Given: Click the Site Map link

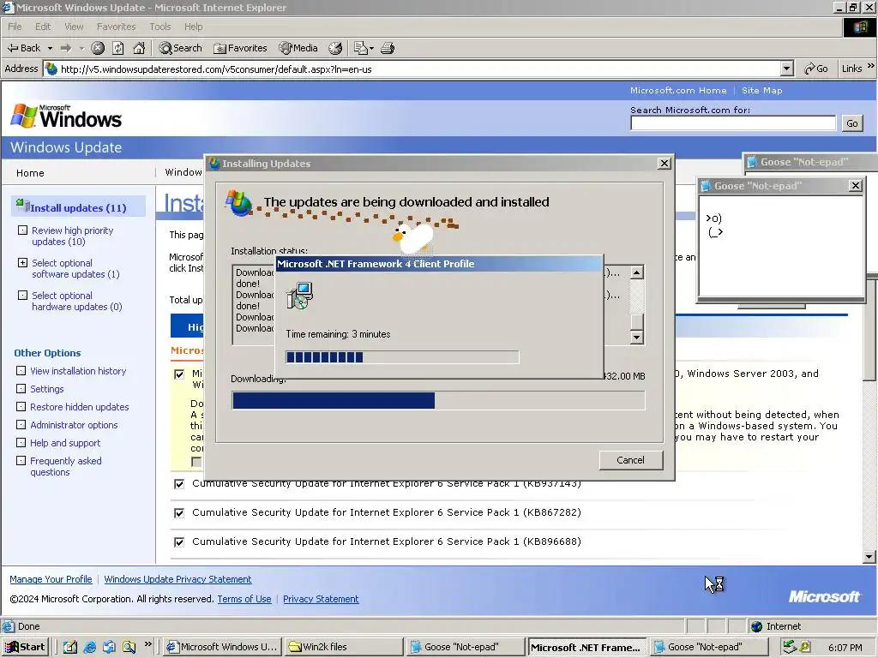Looking at the screenshot, I should pos(762,90).
